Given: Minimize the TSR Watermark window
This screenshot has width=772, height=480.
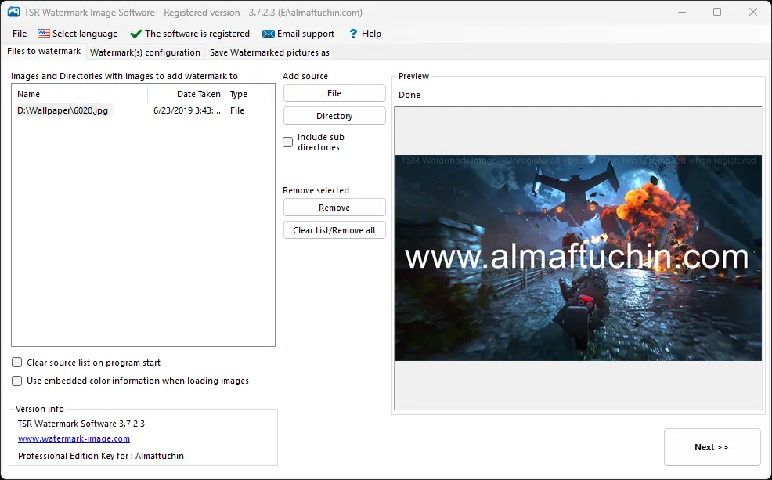Looking at the screenshot, I should [682, 12].
